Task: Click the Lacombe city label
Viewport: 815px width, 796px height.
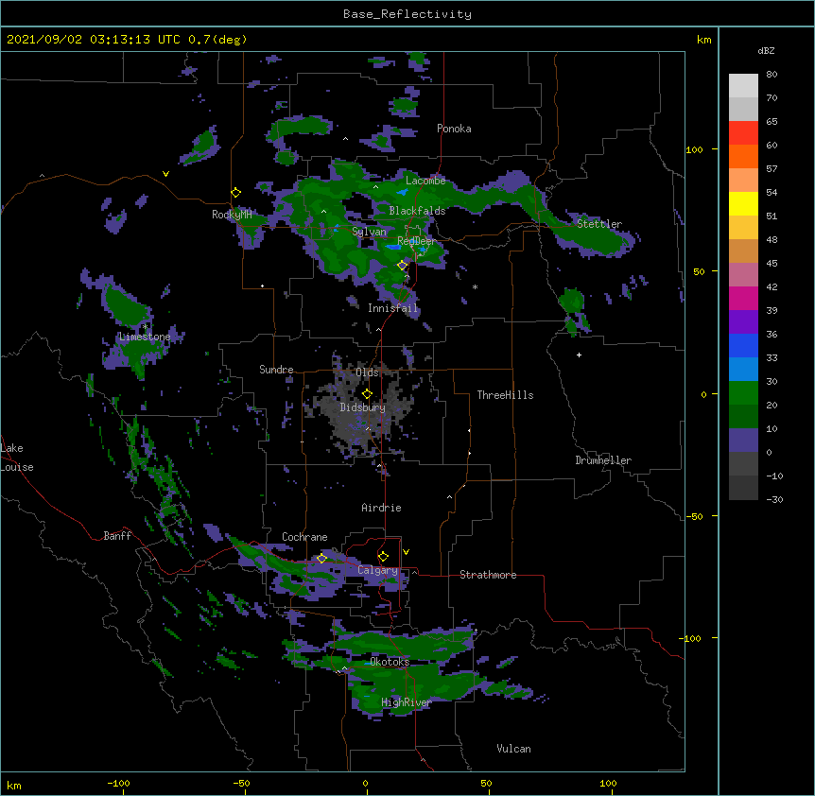Action: pyautogui.click(x=425, y=181)
